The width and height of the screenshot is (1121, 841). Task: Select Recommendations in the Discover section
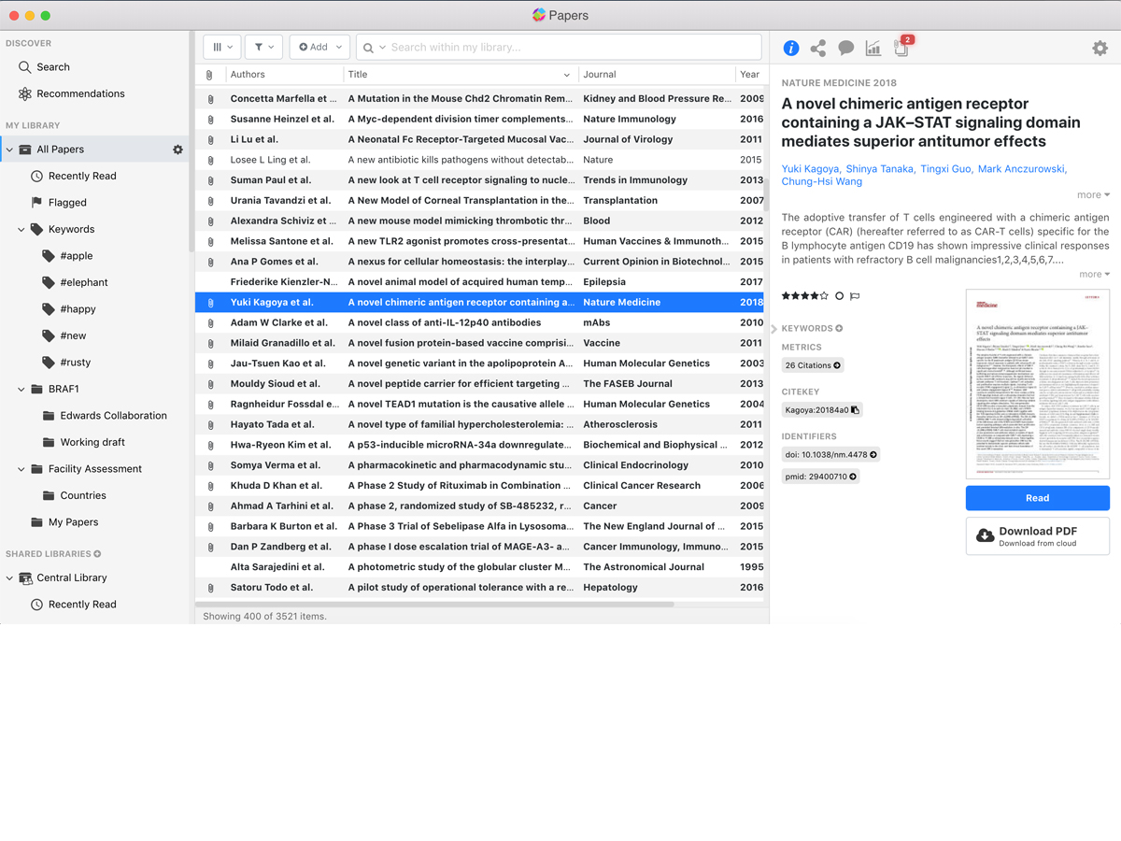click(x=80, y=93)
